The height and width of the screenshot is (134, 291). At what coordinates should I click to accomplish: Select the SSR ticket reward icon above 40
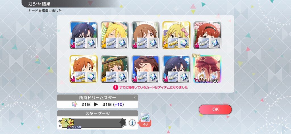145,117
